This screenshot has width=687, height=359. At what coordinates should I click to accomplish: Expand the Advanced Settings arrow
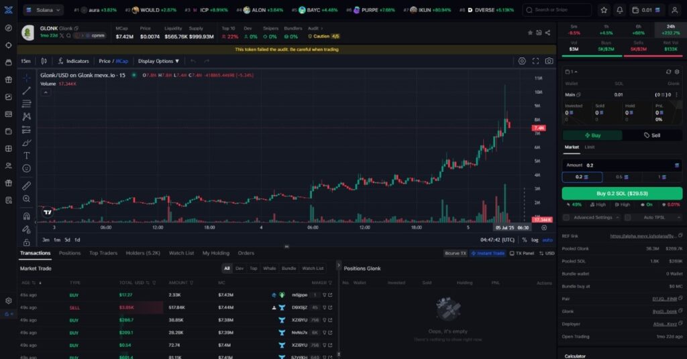tap(617, 217)
